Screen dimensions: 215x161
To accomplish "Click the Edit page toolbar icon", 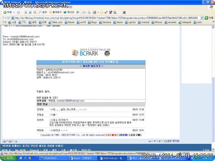I will 94,12.
